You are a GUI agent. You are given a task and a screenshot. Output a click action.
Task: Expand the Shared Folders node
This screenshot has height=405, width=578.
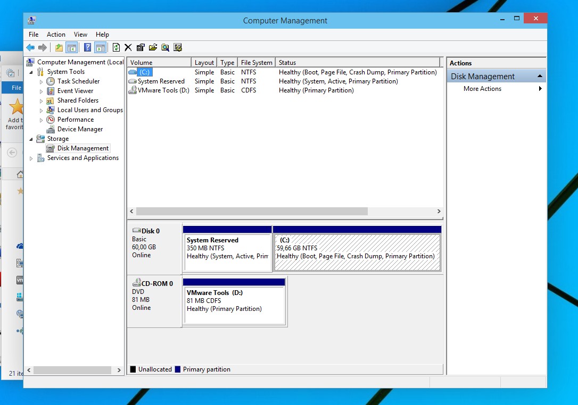pyautogui.click(x=42, y=101)
